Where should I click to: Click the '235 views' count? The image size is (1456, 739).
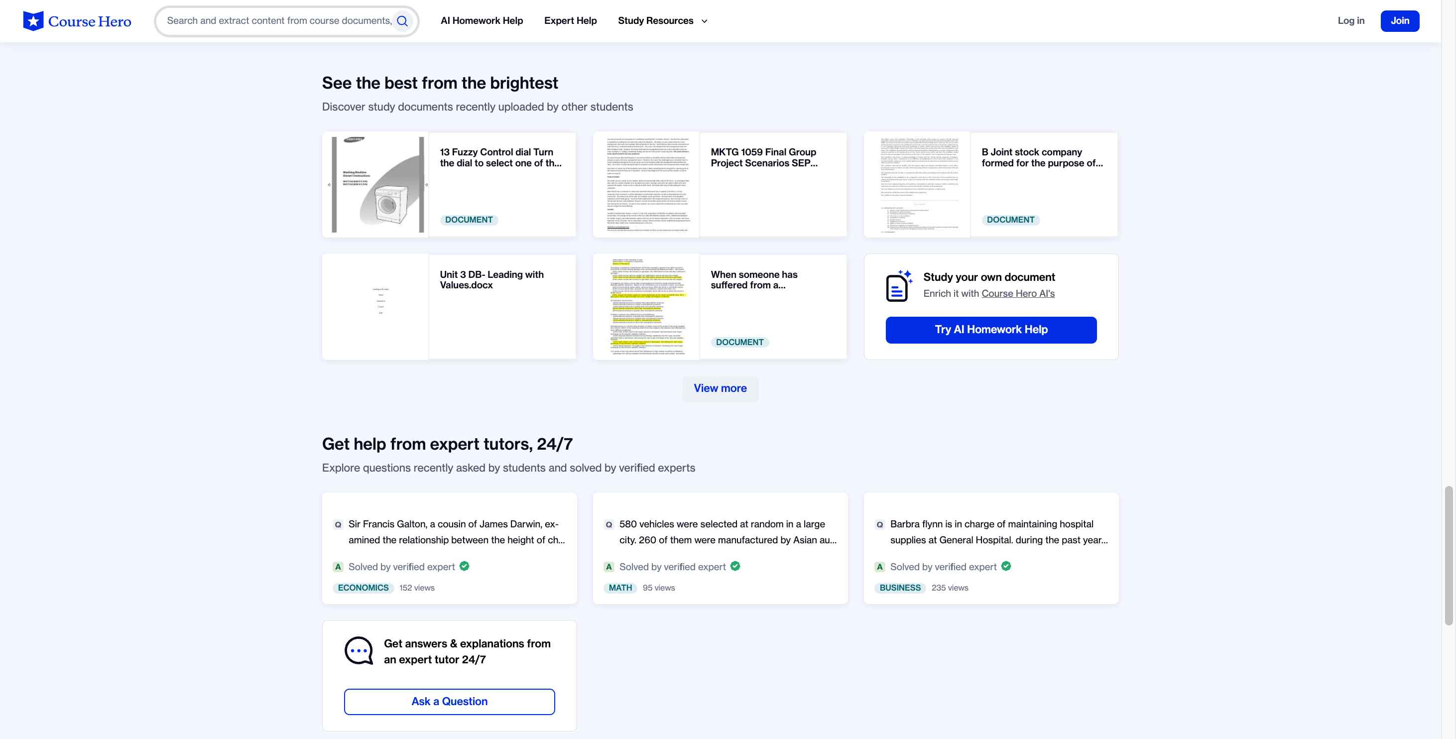pos(950,588)
